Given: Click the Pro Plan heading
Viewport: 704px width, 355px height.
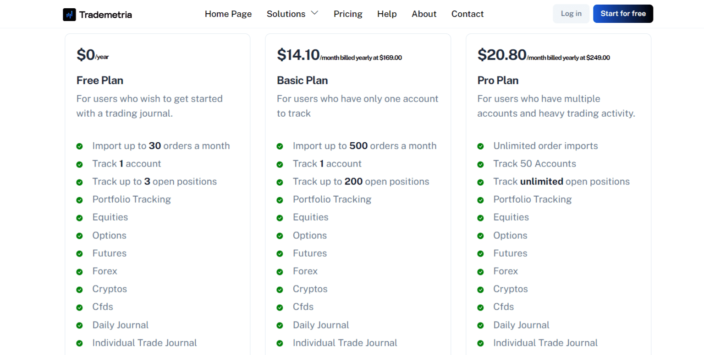Looking at the screenshot, I should 498,81.
